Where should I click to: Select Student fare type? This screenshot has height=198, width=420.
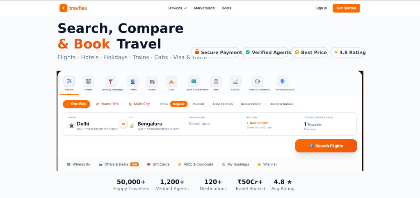(199, 104)
